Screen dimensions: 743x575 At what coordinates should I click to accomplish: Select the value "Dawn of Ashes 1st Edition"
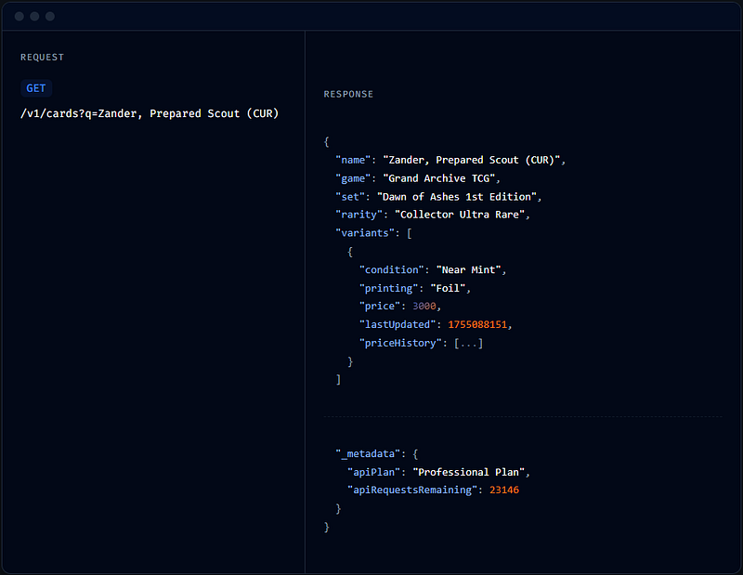[457, 197]
